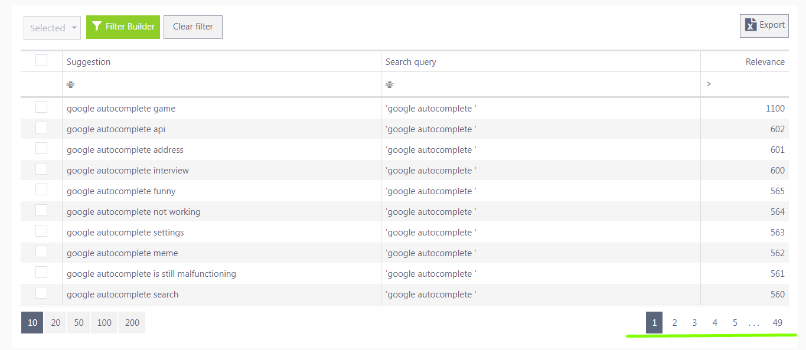Check the row 'google autocomplete not working'
This screenshot has height=350, width=806.
(x=41, y=210)
